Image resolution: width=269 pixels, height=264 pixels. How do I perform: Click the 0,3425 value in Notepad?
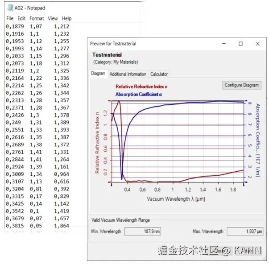(x=15, y=204)
